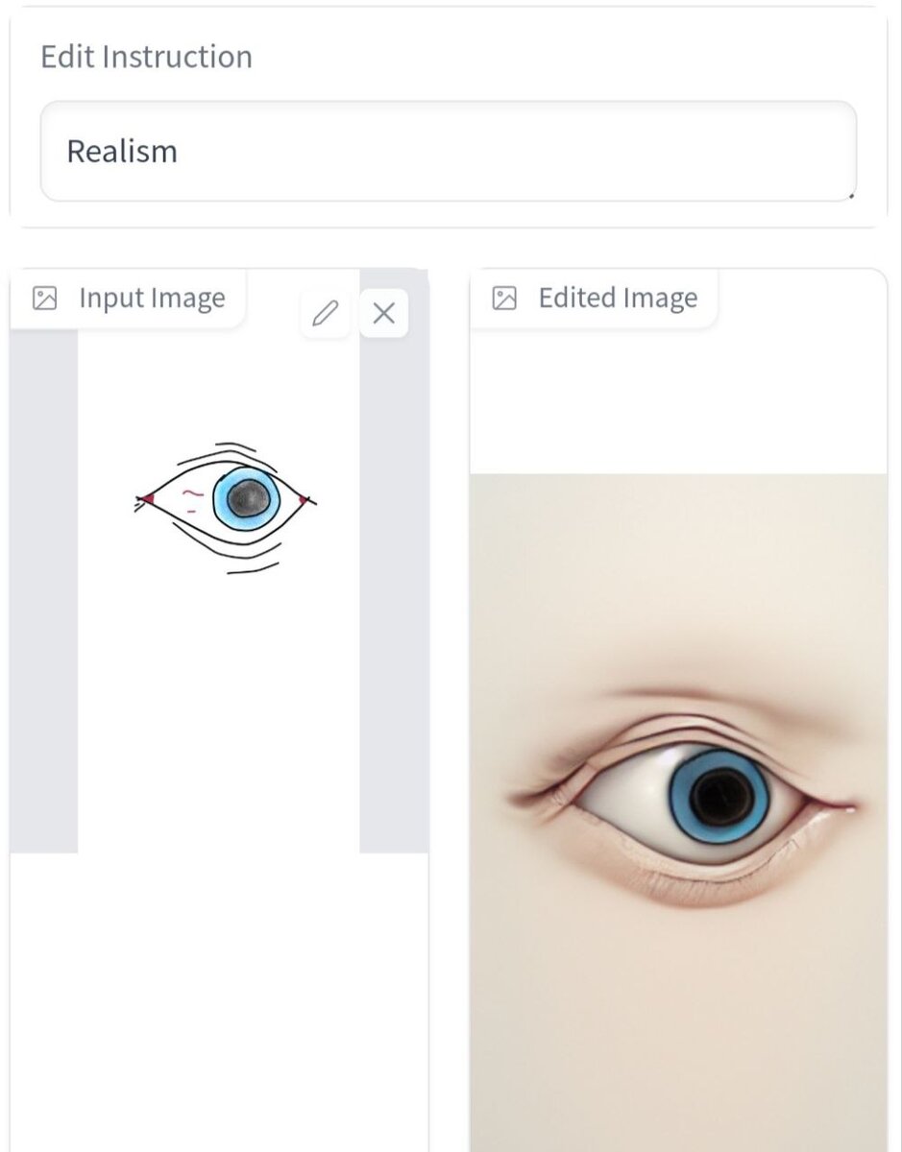Click the red inner corner of sketched eye
The image size is (902, 1152).
(146, 498)
